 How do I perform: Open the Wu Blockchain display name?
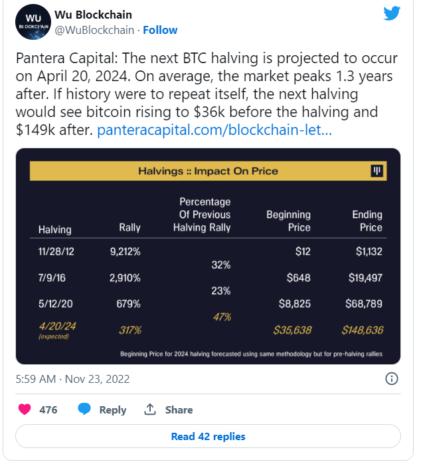click(94, 15)
